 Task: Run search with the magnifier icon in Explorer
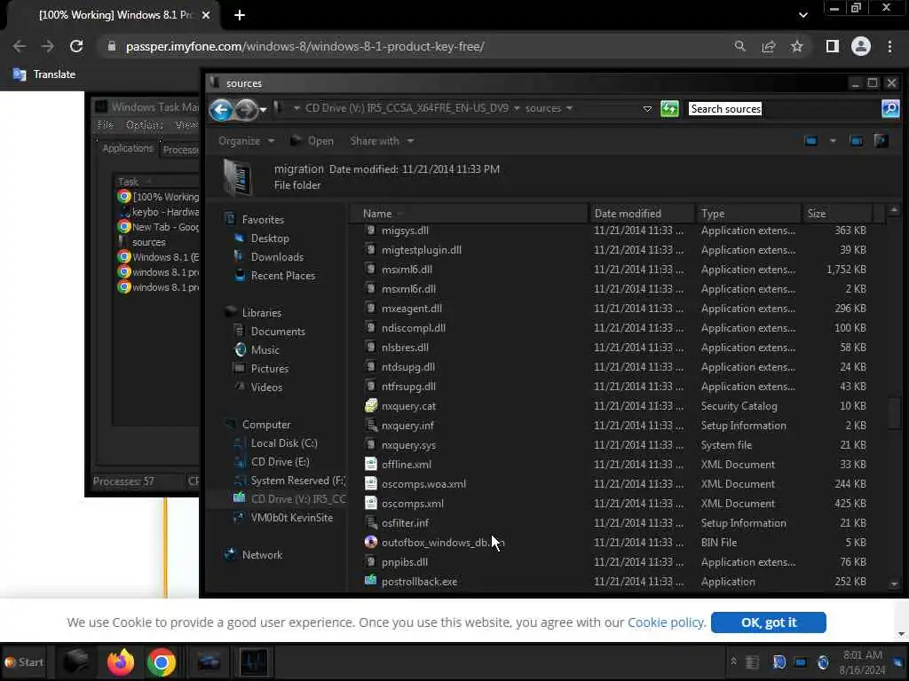coord(889,108)
